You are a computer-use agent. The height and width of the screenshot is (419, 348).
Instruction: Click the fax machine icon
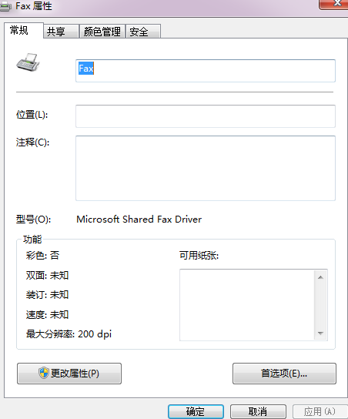(28, 62)
